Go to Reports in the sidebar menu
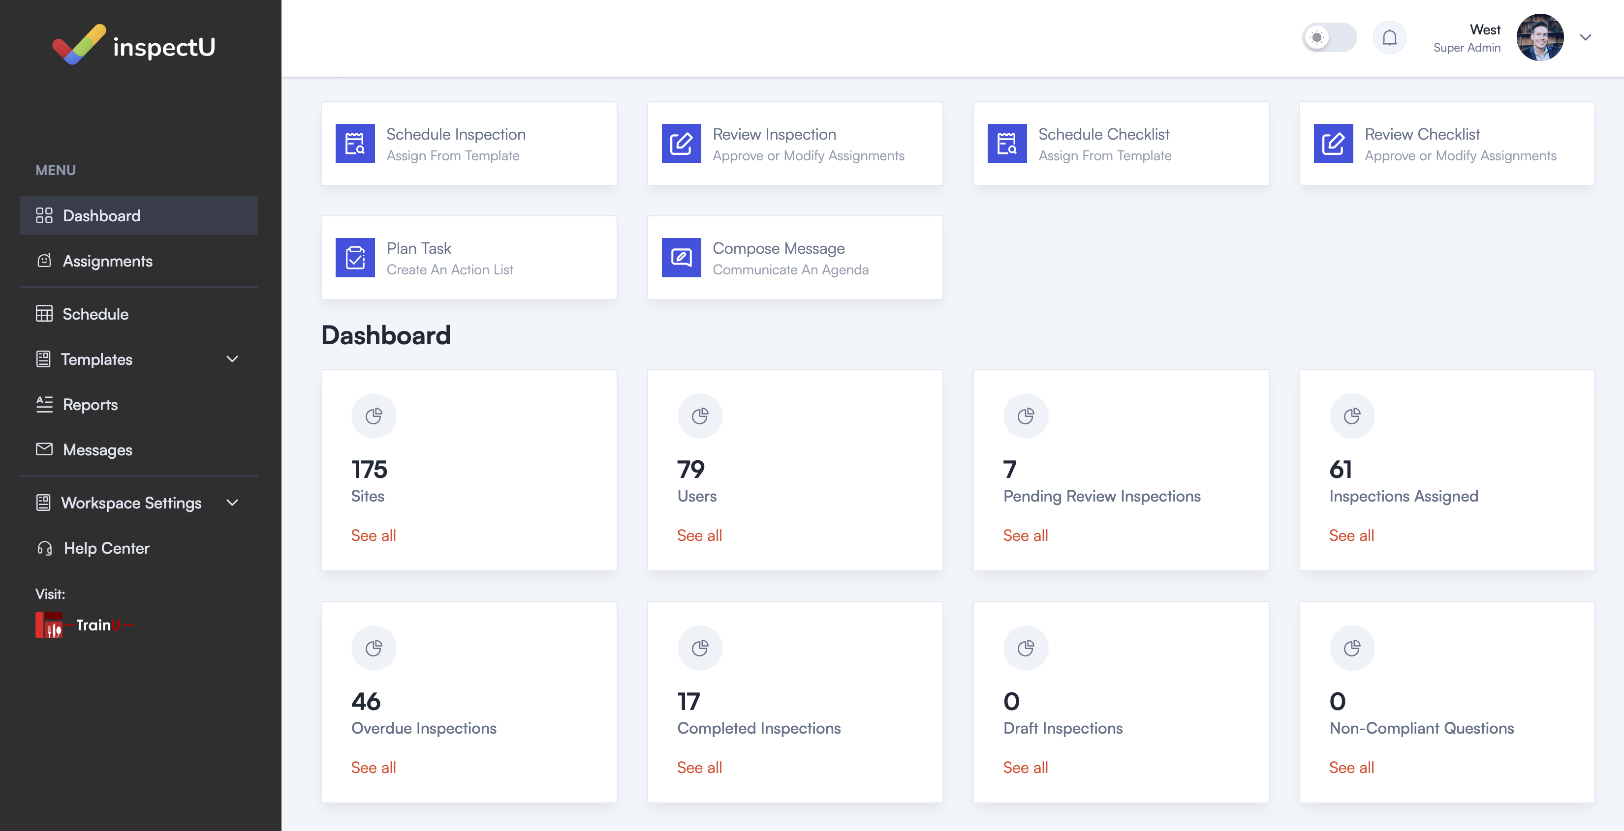The image size is (1624, 831). point(90,405)
